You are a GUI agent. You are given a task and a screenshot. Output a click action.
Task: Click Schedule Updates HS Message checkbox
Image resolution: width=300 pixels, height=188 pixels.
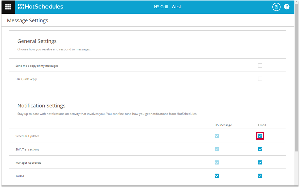point(217,136)
